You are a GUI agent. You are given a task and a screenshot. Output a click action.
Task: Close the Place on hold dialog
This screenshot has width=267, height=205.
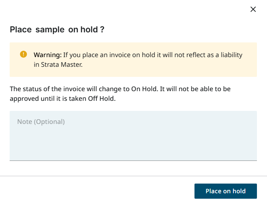[x=253, y=9]
